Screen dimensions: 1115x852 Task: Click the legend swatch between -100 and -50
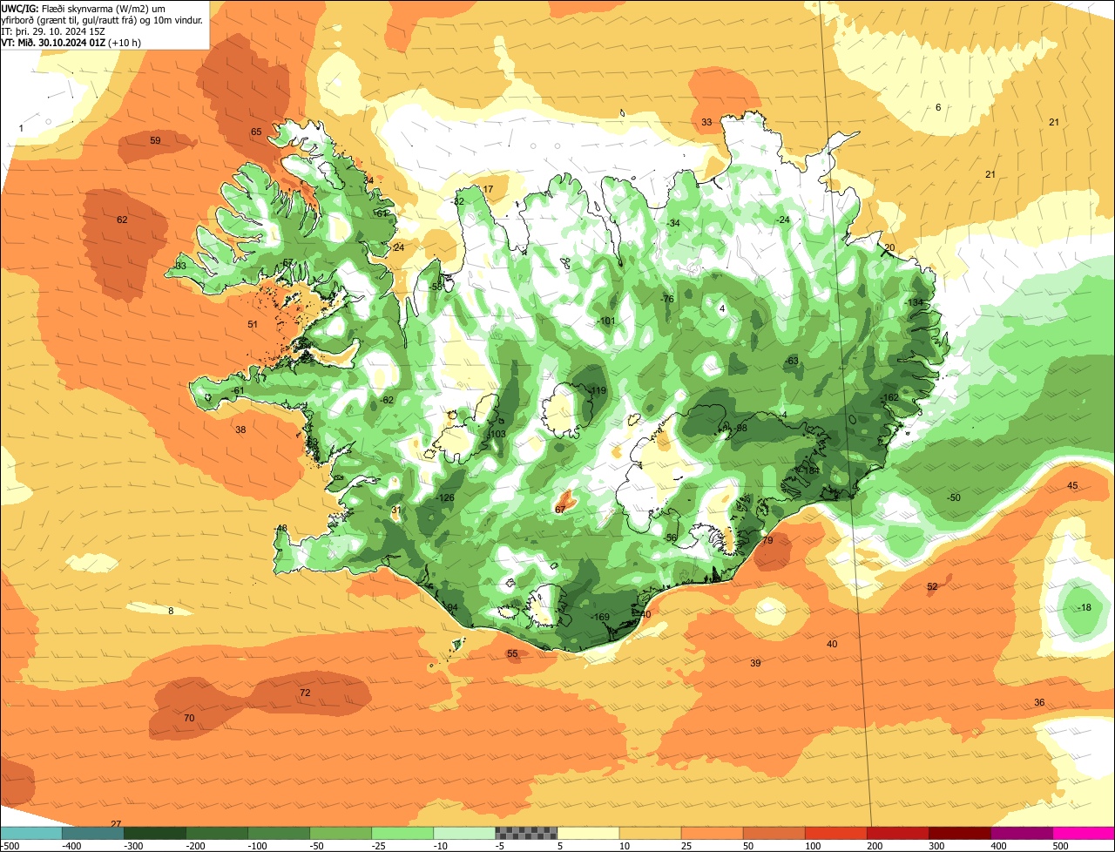279,833
